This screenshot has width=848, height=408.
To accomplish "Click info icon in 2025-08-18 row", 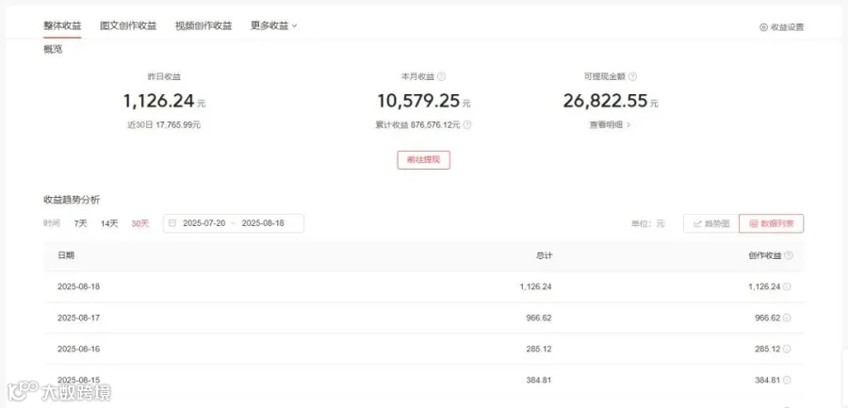I will pos(787,286).
